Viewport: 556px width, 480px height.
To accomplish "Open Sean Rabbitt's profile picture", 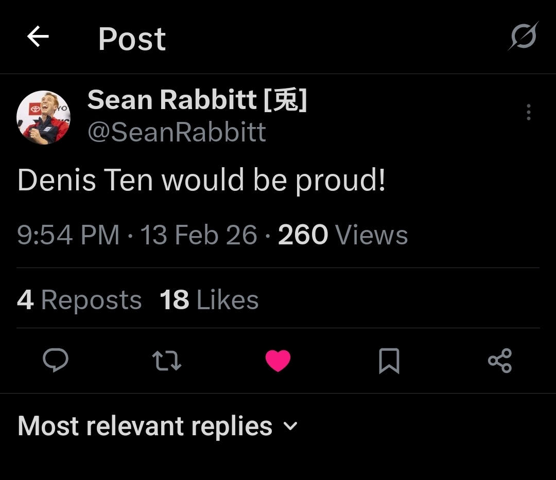I will point(43,117).
